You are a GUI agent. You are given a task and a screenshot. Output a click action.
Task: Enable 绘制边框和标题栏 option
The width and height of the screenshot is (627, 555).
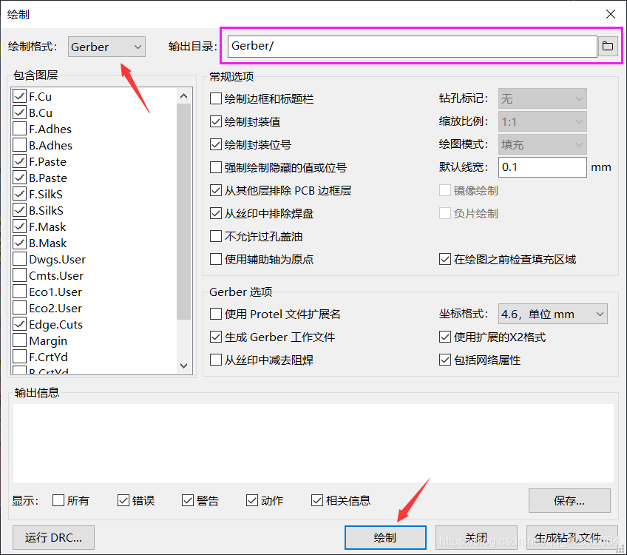(x=216, y=98)
